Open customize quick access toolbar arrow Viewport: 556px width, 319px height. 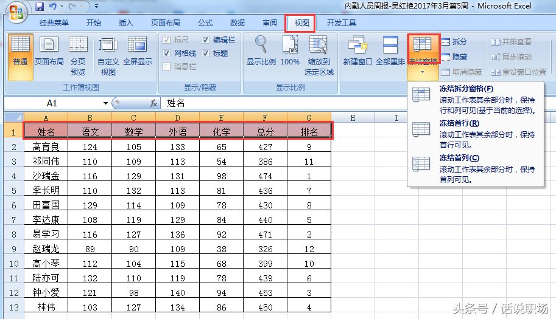(x=96, y=6)
